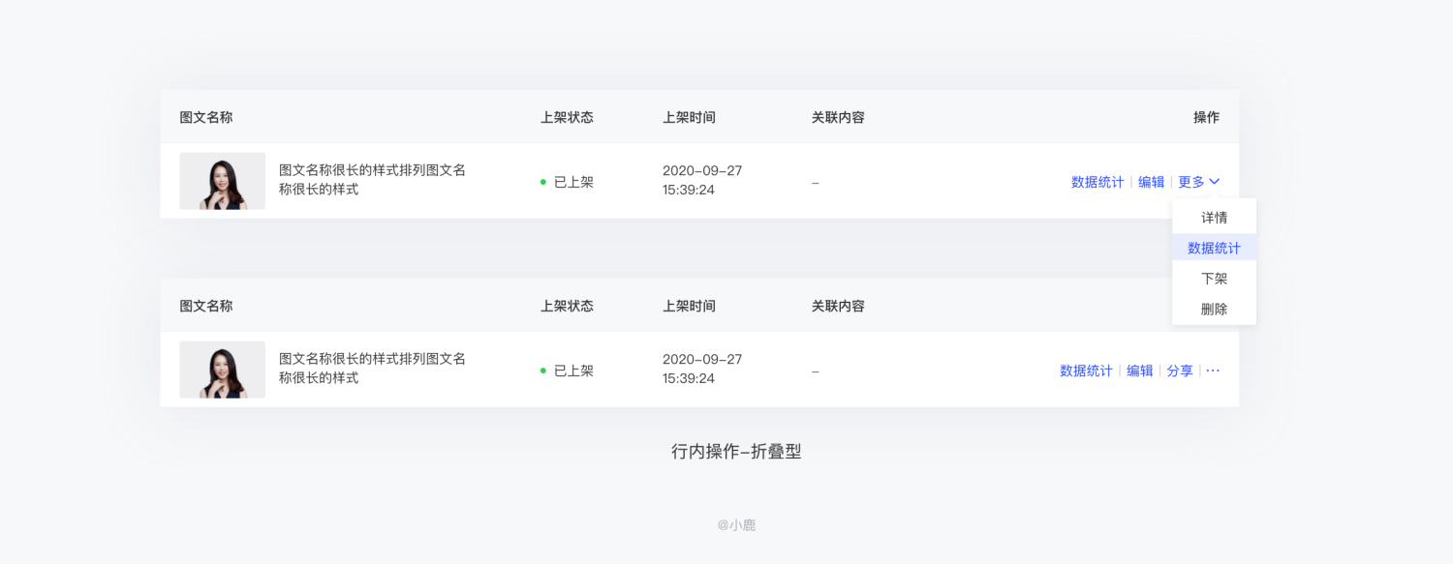Click the ellipsis more-actions icon in the second table

[x=1213, y=371]
